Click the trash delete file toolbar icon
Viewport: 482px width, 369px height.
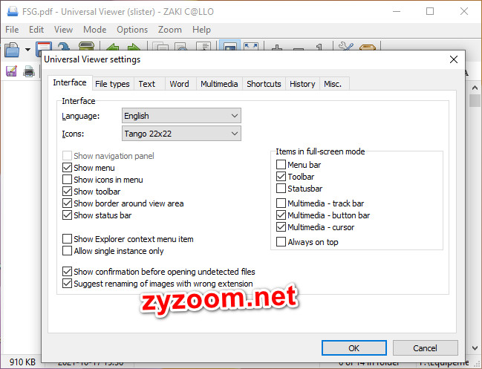pos(86,46)
